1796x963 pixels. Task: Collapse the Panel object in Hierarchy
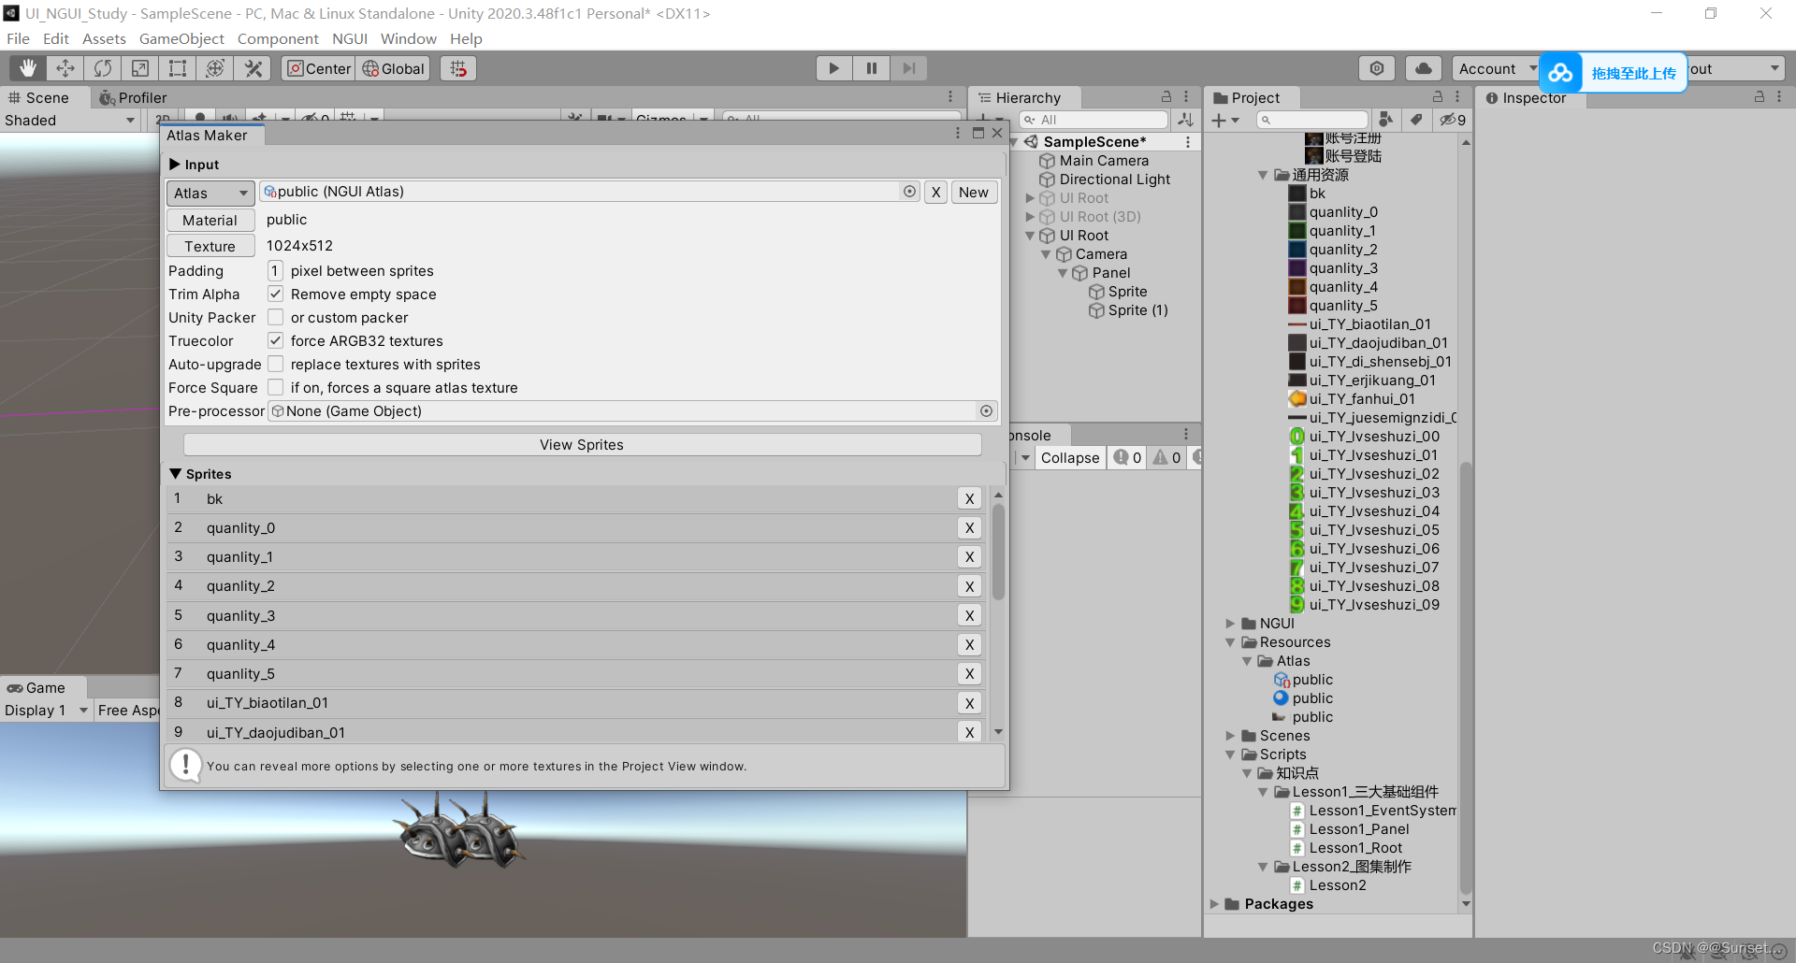click(1063, 273)
